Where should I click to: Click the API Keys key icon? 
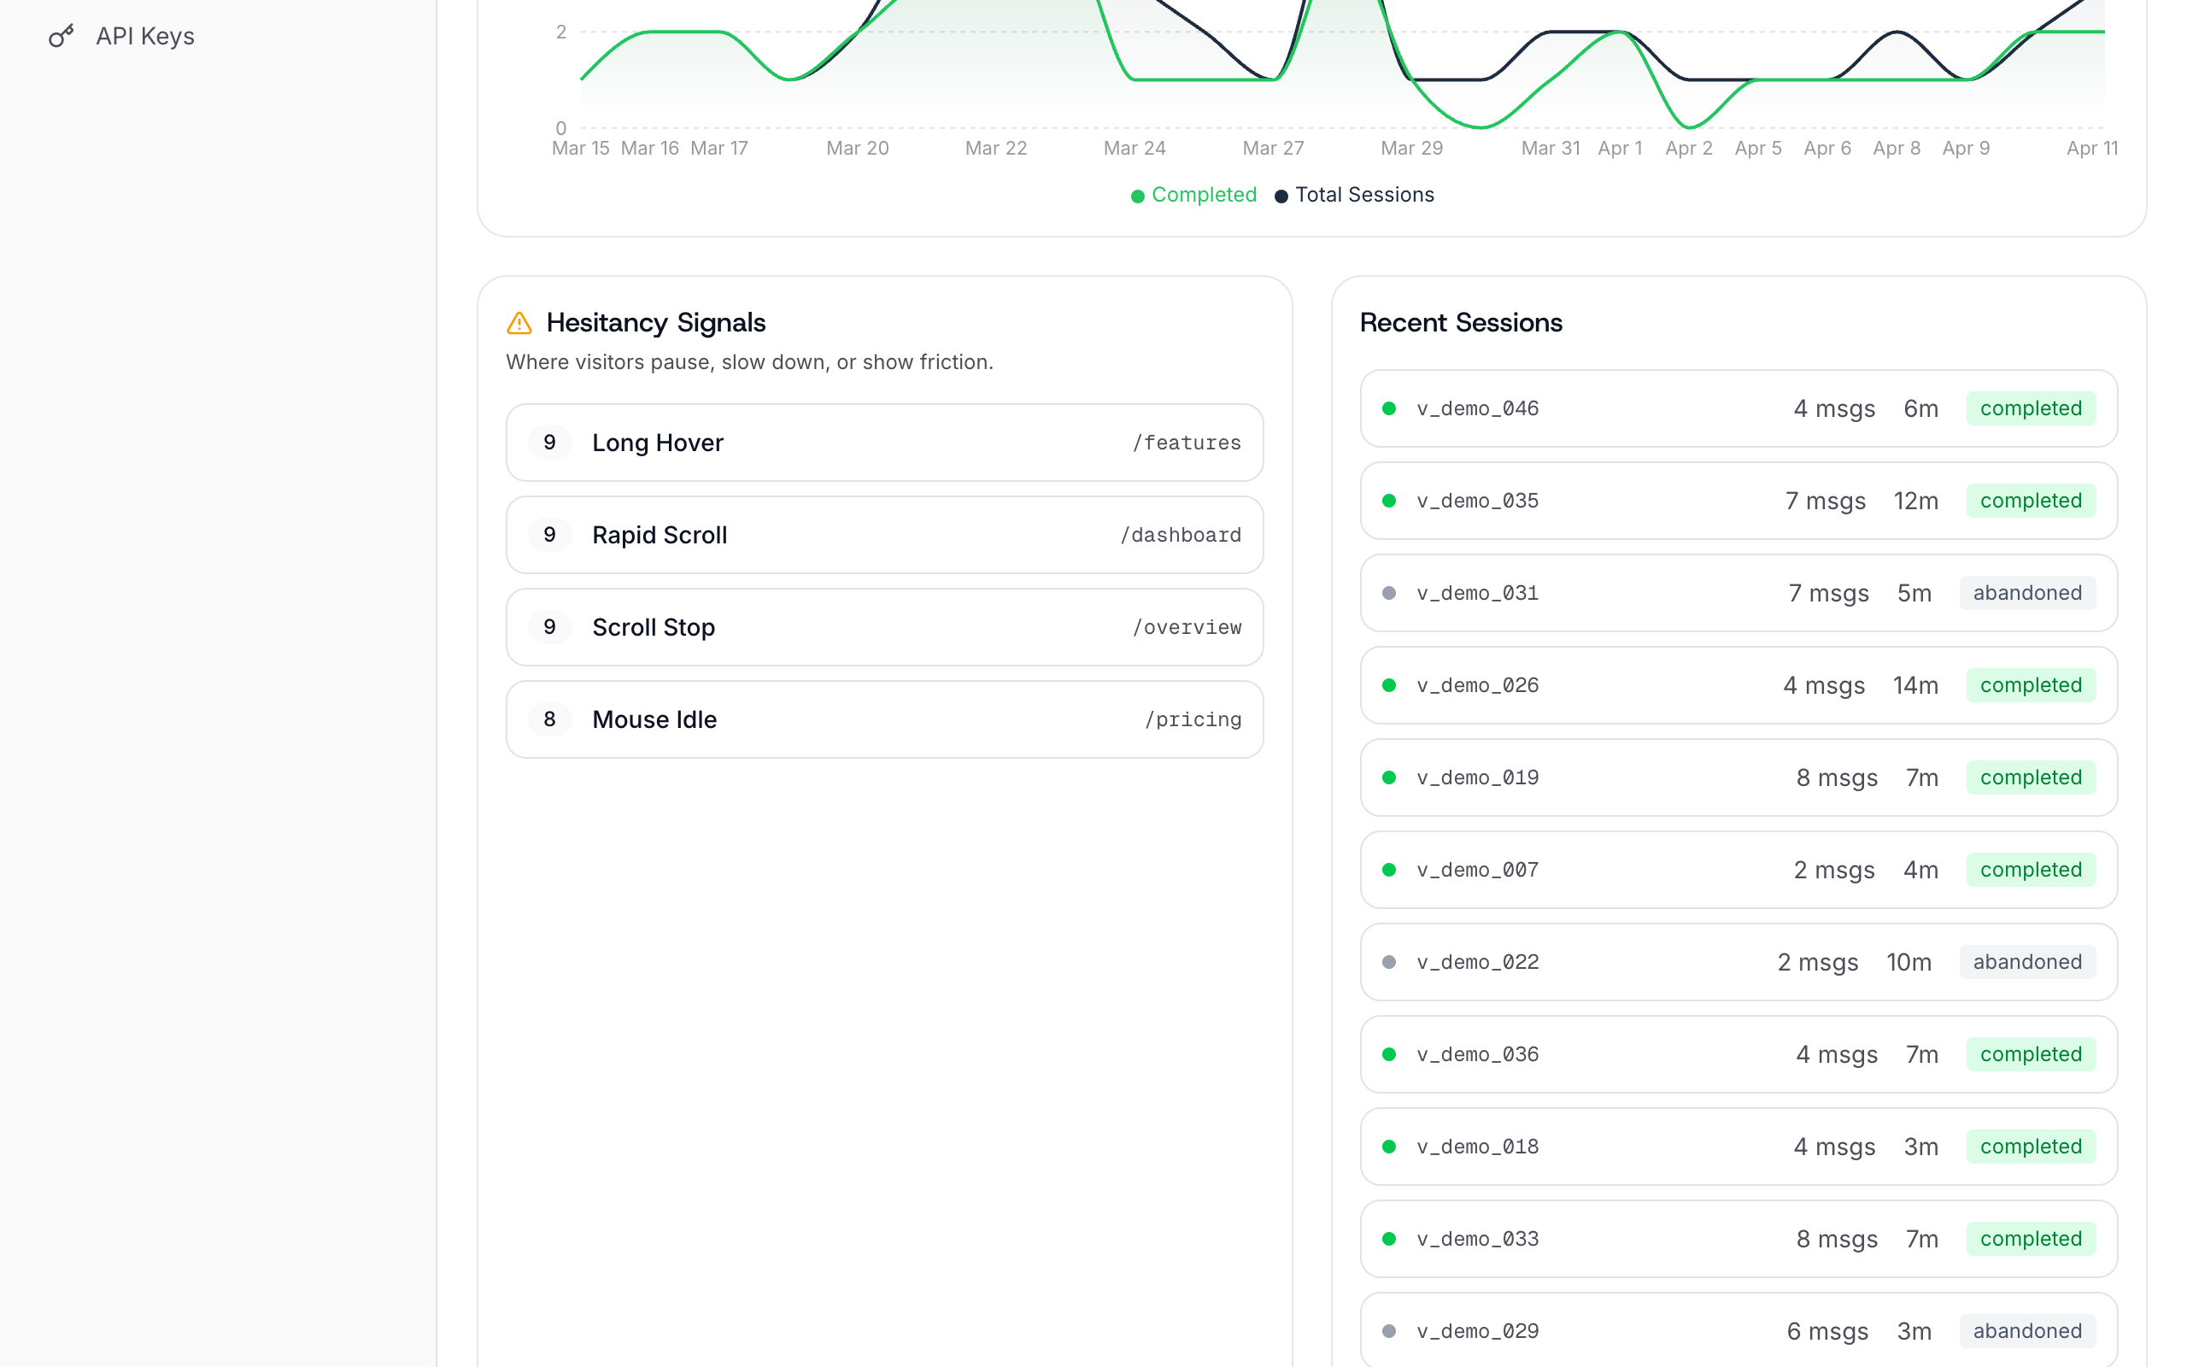[61, 36]
